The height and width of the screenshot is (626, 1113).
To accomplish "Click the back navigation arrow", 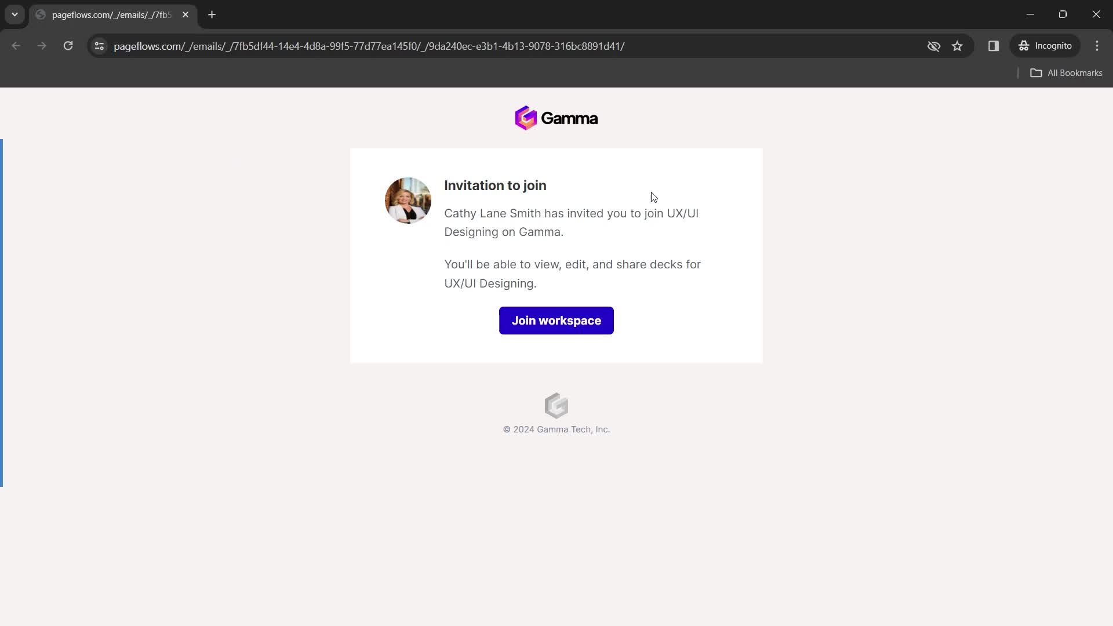I will click(x=16, y=46).
